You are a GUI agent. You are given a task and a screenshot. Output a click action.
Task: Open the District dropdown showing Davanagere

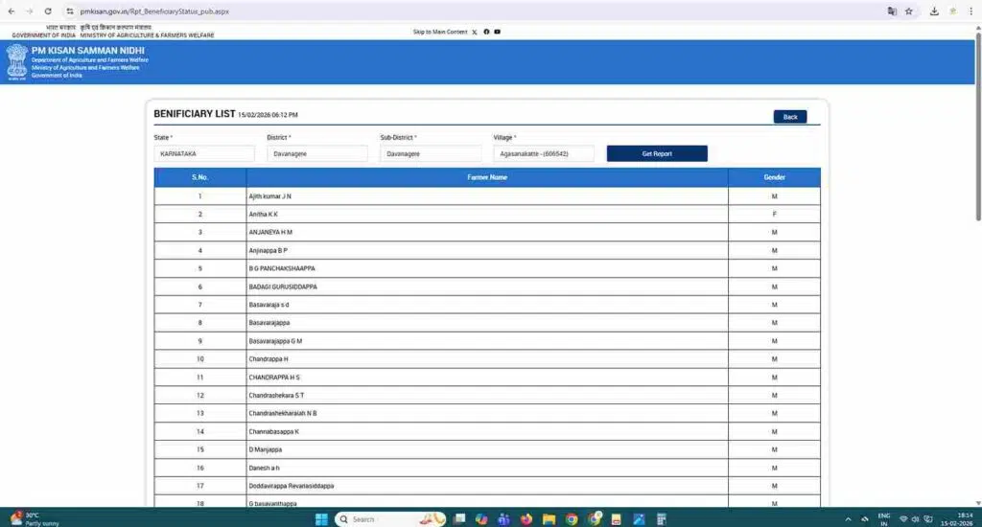317,153
